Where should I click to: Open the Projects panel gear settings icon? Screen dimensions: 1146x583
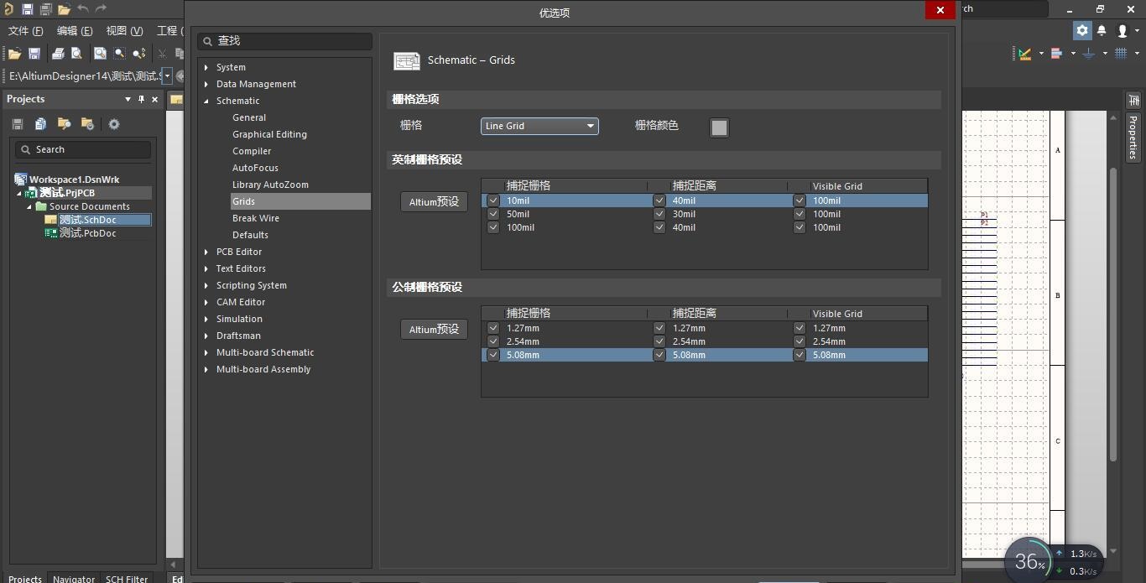(114, 124)
